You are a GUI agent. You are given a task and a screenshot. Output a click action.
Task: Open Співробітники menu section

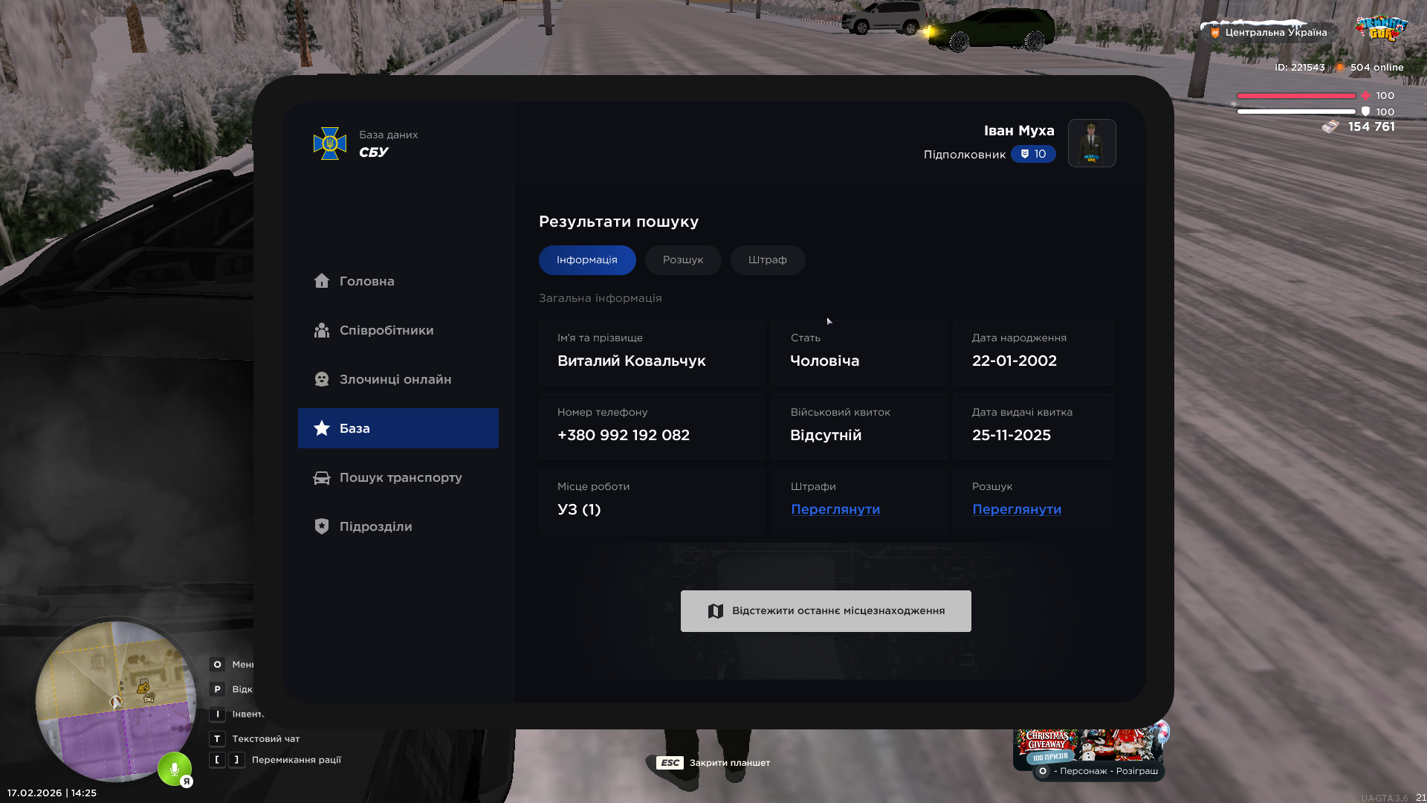(x=386, y=330)
